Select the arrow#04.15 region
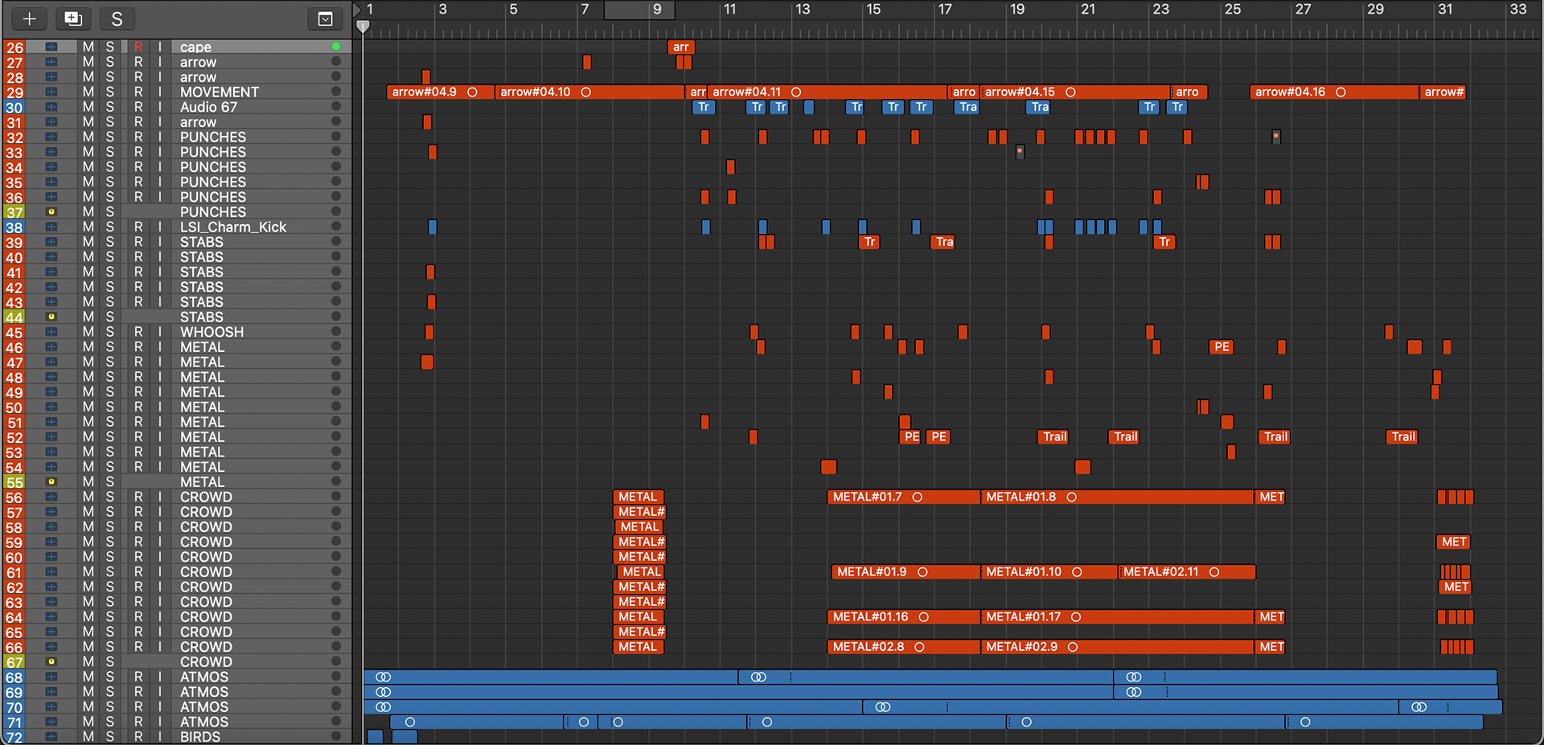The width and height of the screenshot is (1544, 745). [x=1075, y=92]
